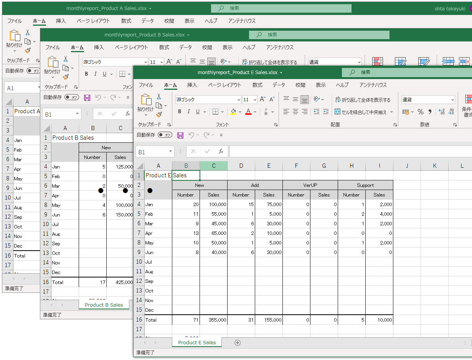Toggle 自動保存 switch in Product A window

pos(33,71)
